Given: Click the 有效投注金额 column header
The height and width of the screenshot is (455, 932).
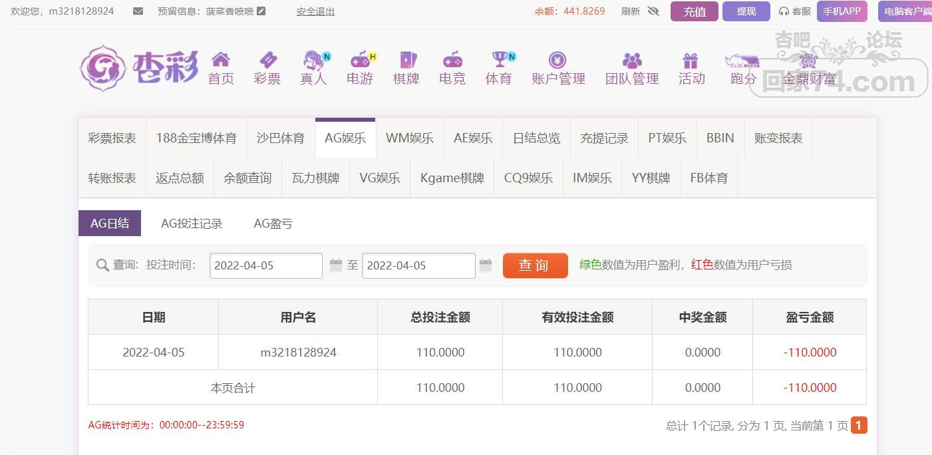Looking at the screenshot, I should 577,317.
